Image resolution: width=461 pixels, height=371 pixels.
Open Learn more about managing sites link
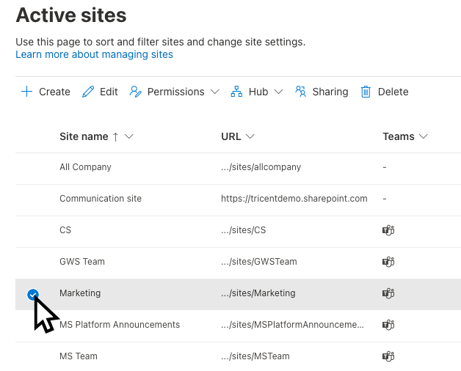tap(94, 54)
